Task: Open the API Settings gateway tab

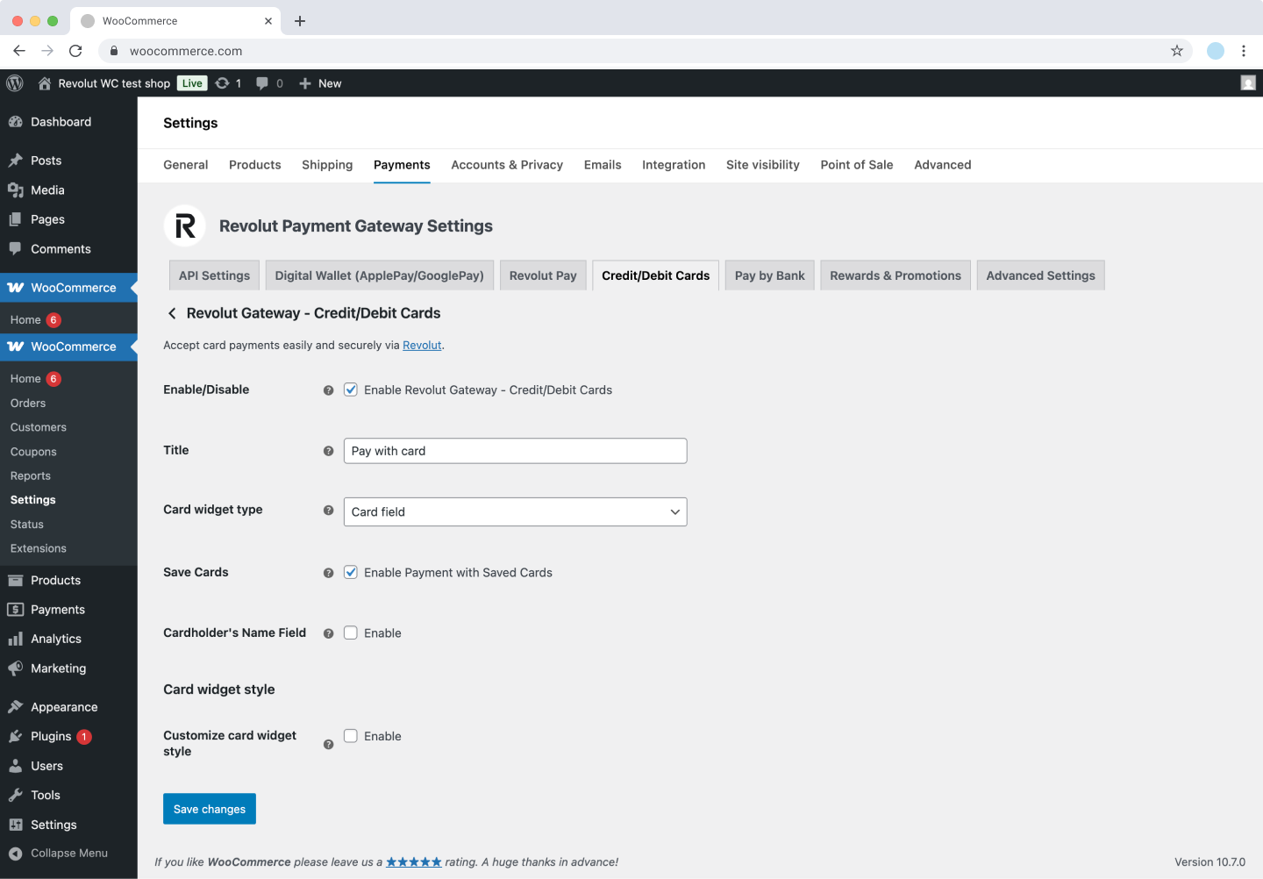Action: click(x=215, y=275)
